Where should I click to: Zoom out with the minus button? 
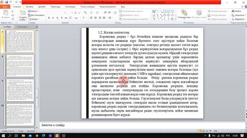[x=220, y=131]
